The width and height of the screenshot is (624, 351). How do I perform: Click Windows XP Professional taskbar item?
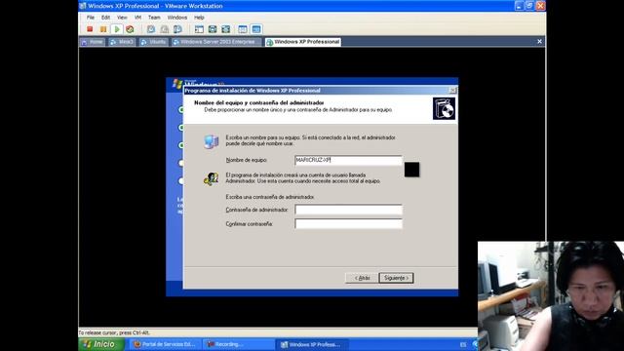pos(312,344)
